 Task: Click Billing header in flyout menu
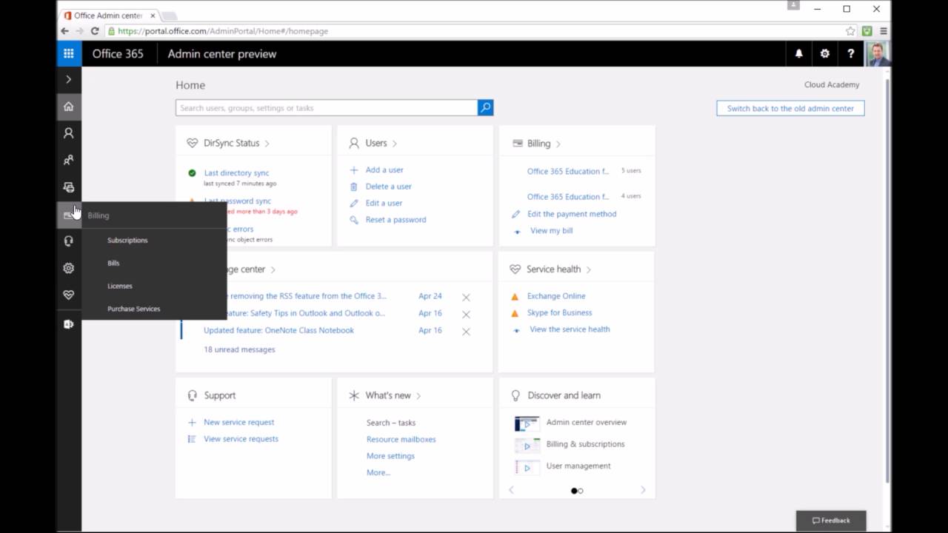pos(99,215)
